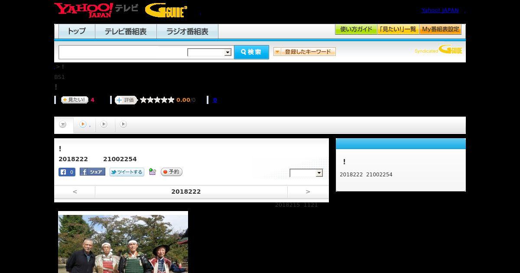Viewport: 520px width, 273px height.
Task: Select the fourth section tab with gray arrow
Action: point(123,124)
